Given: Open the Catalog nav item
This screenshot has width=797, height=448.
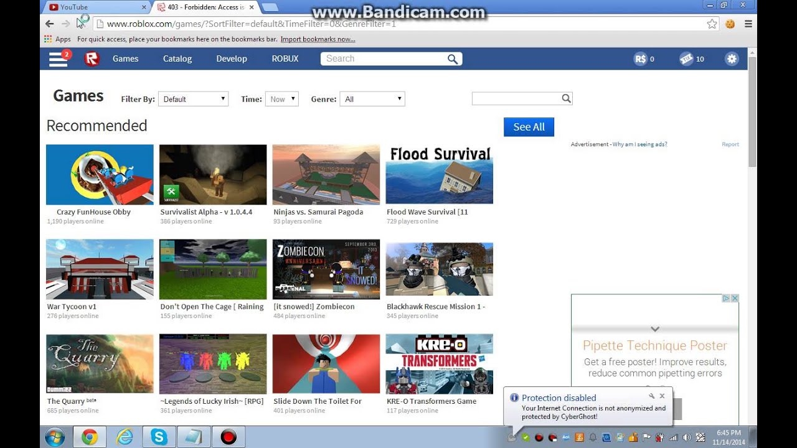Looking at the screenshot, I should 177,58.
